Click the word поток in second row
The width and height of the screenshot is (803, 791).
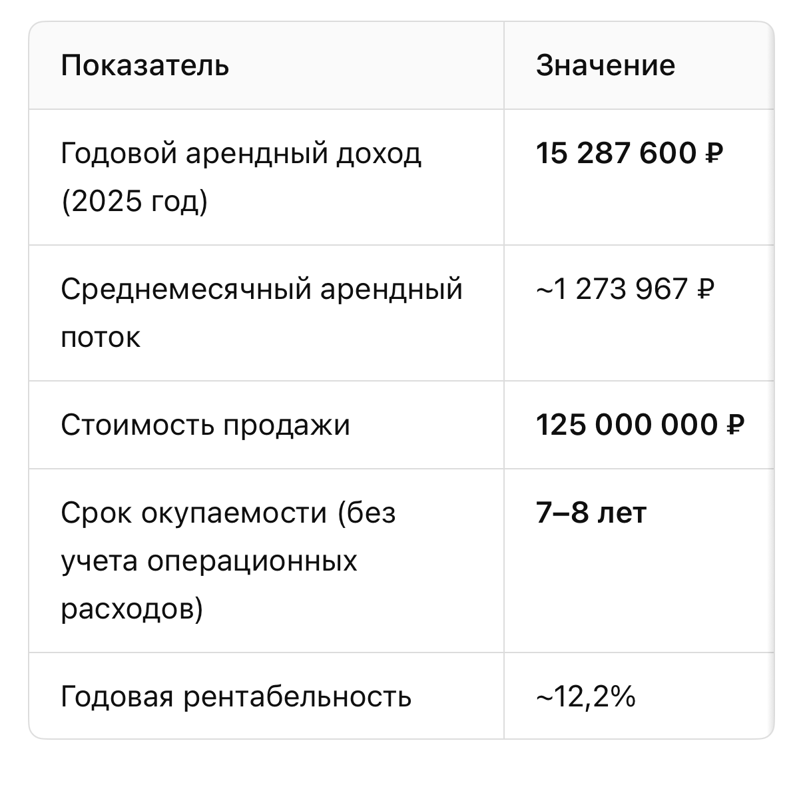click(x=101, y=337)
